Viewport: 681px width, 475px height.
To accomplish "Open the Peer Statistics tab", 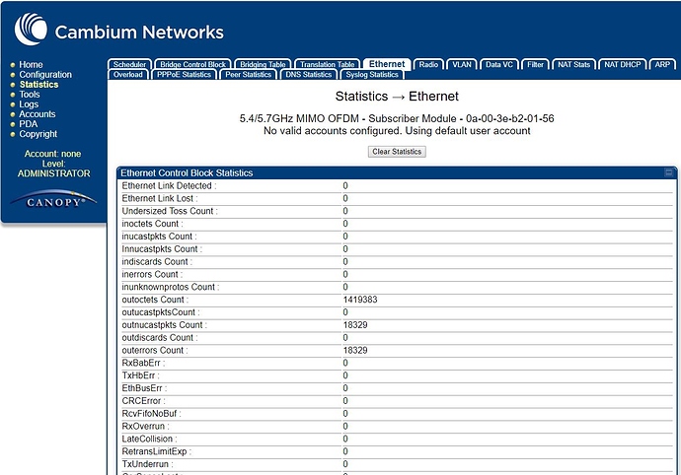I will pos(249,75).
